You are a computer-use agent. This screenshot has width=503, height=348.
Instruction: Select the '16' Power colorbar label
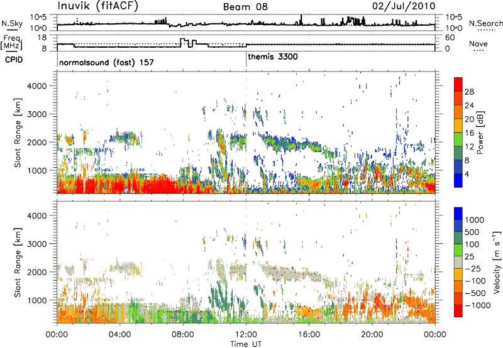[469, 133]
